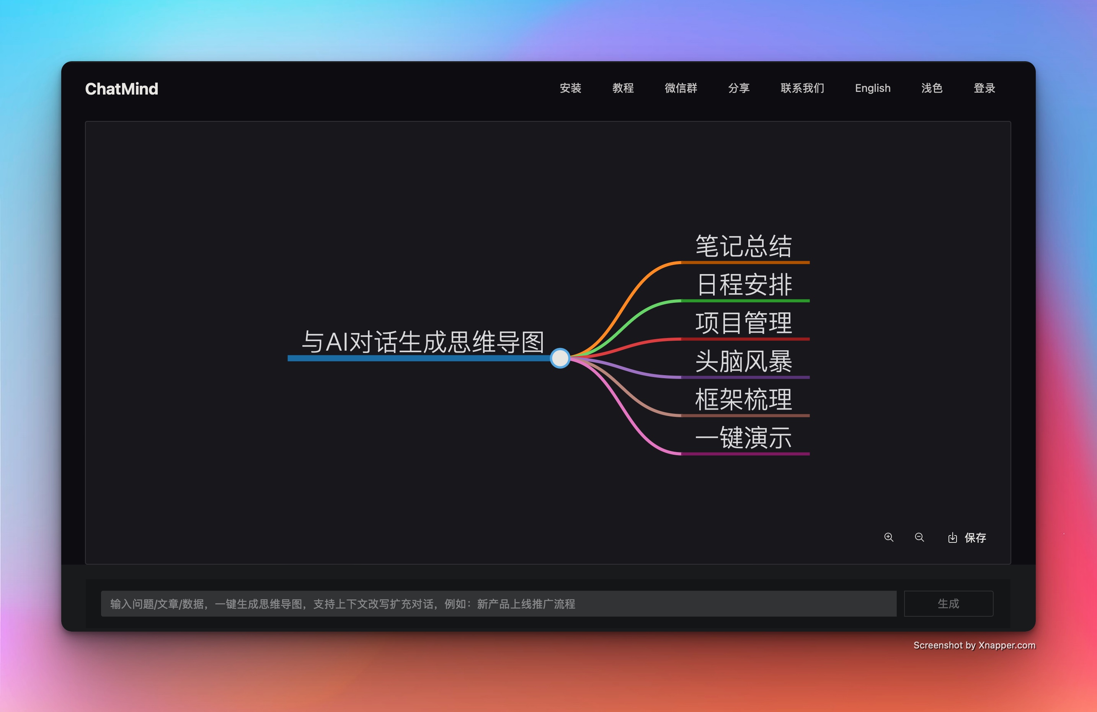Select the 头脑风暴 branch node
This screenshot has width=1097, height=712.
pyautogui.click(x=743, y=361)
